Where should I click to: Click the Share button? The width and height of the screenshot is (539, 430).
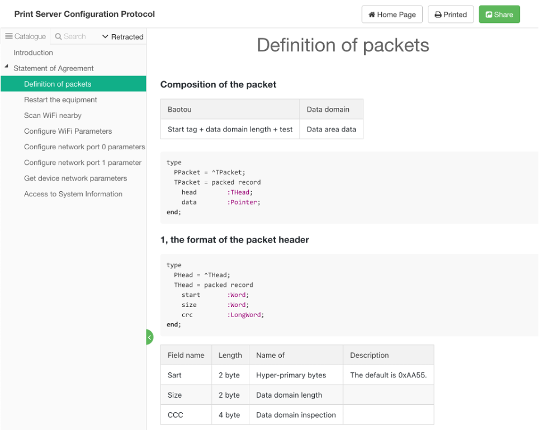pyautogui.click(x=499, y=14)
